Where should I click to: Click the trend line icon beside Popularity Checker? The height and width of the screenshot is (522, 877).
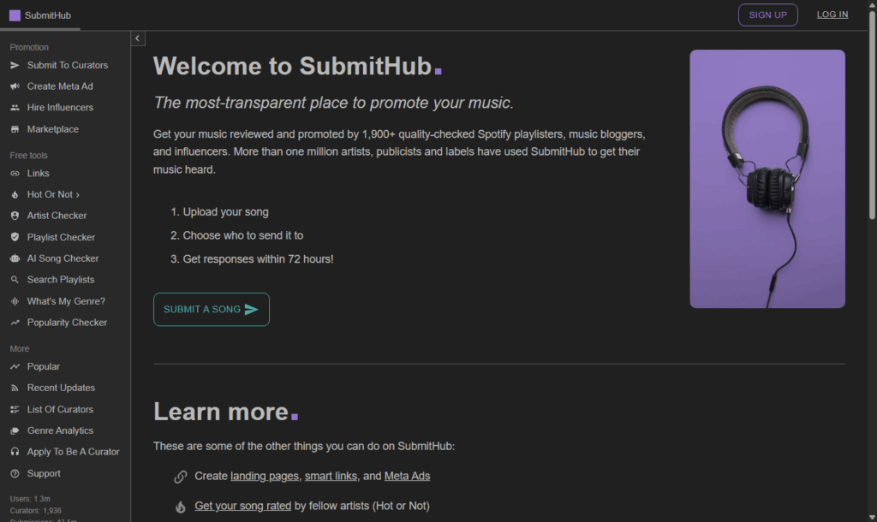(x=15, y=323)
